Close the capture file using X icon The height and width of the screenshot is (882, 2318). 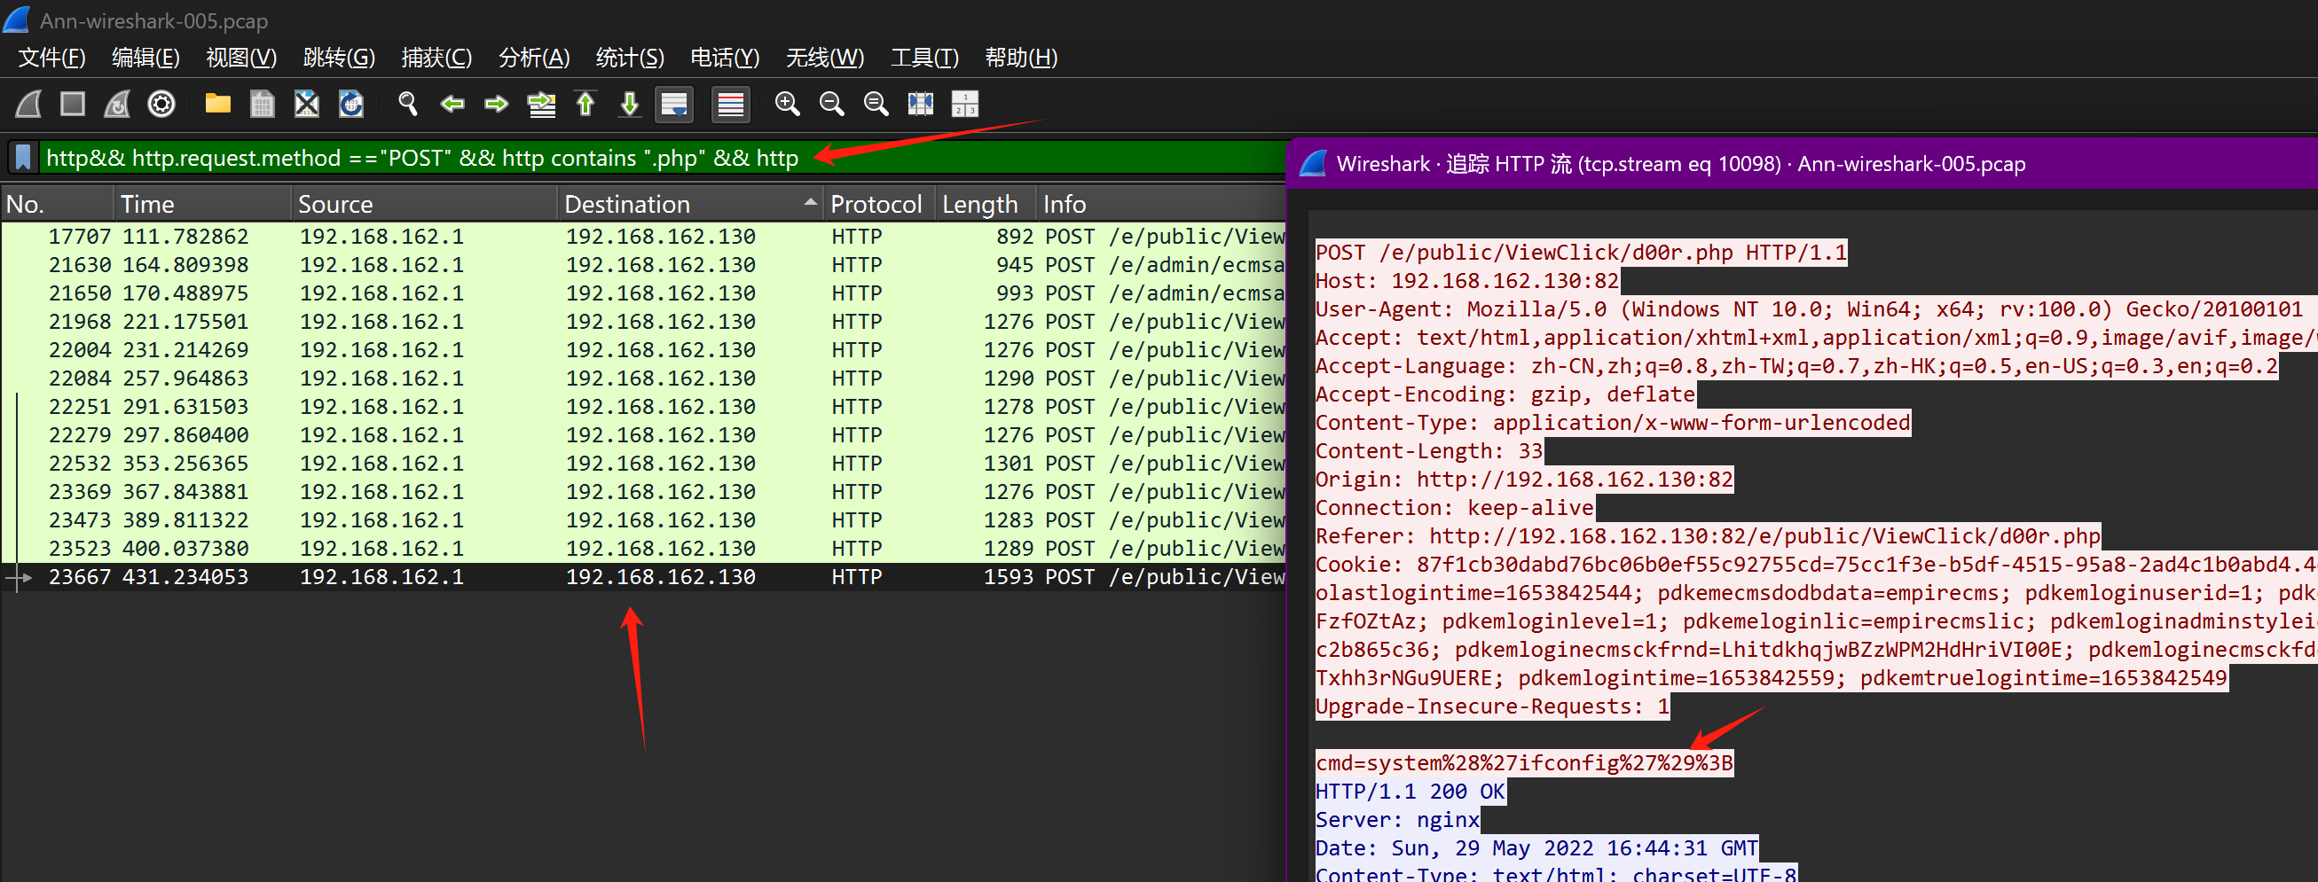click(307, 105)
